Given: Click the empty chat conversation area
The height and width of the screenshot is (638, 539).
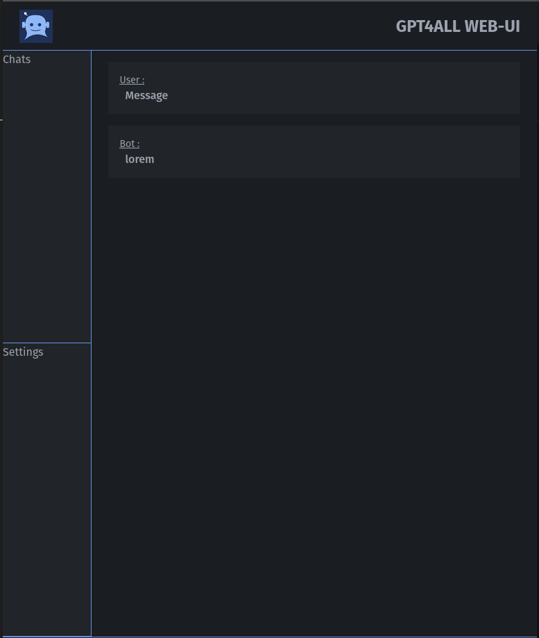Looking at the screenshot, I should point(314,381).
